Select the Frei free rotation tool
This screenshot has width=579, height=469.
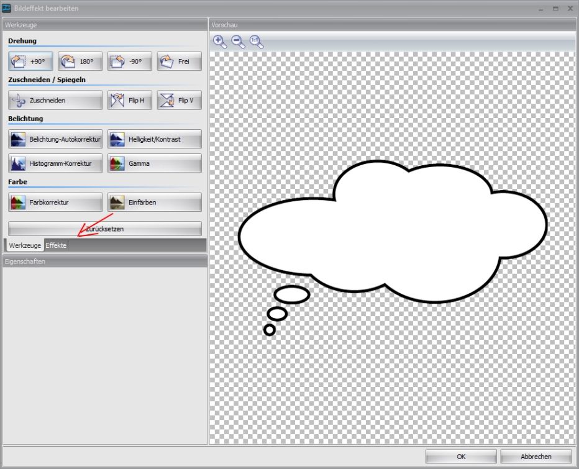click(x=179, y=61)
